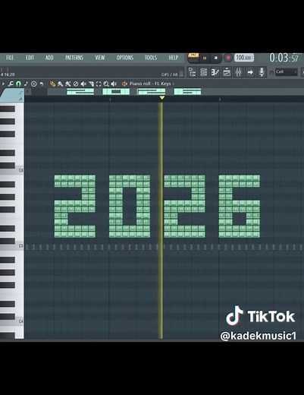
Task: Select the Mute tool
Action: 83,84
